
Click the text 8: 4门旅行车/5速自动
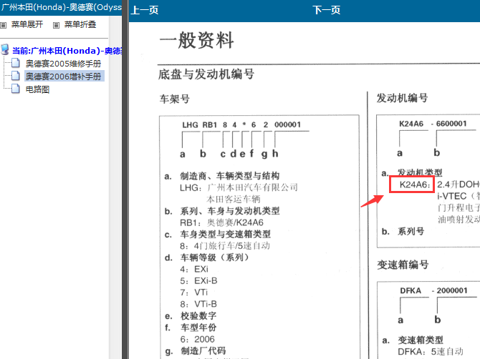coord(225,245)
